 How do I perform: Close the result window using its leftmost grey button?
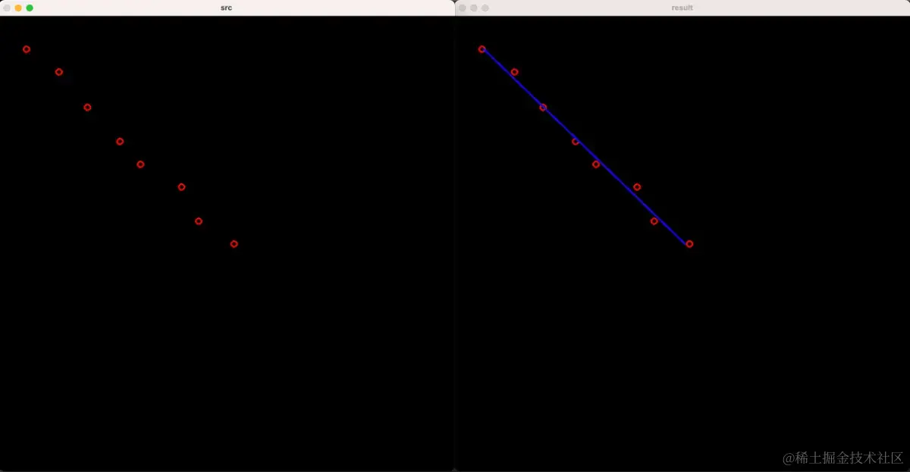[462, 8]
